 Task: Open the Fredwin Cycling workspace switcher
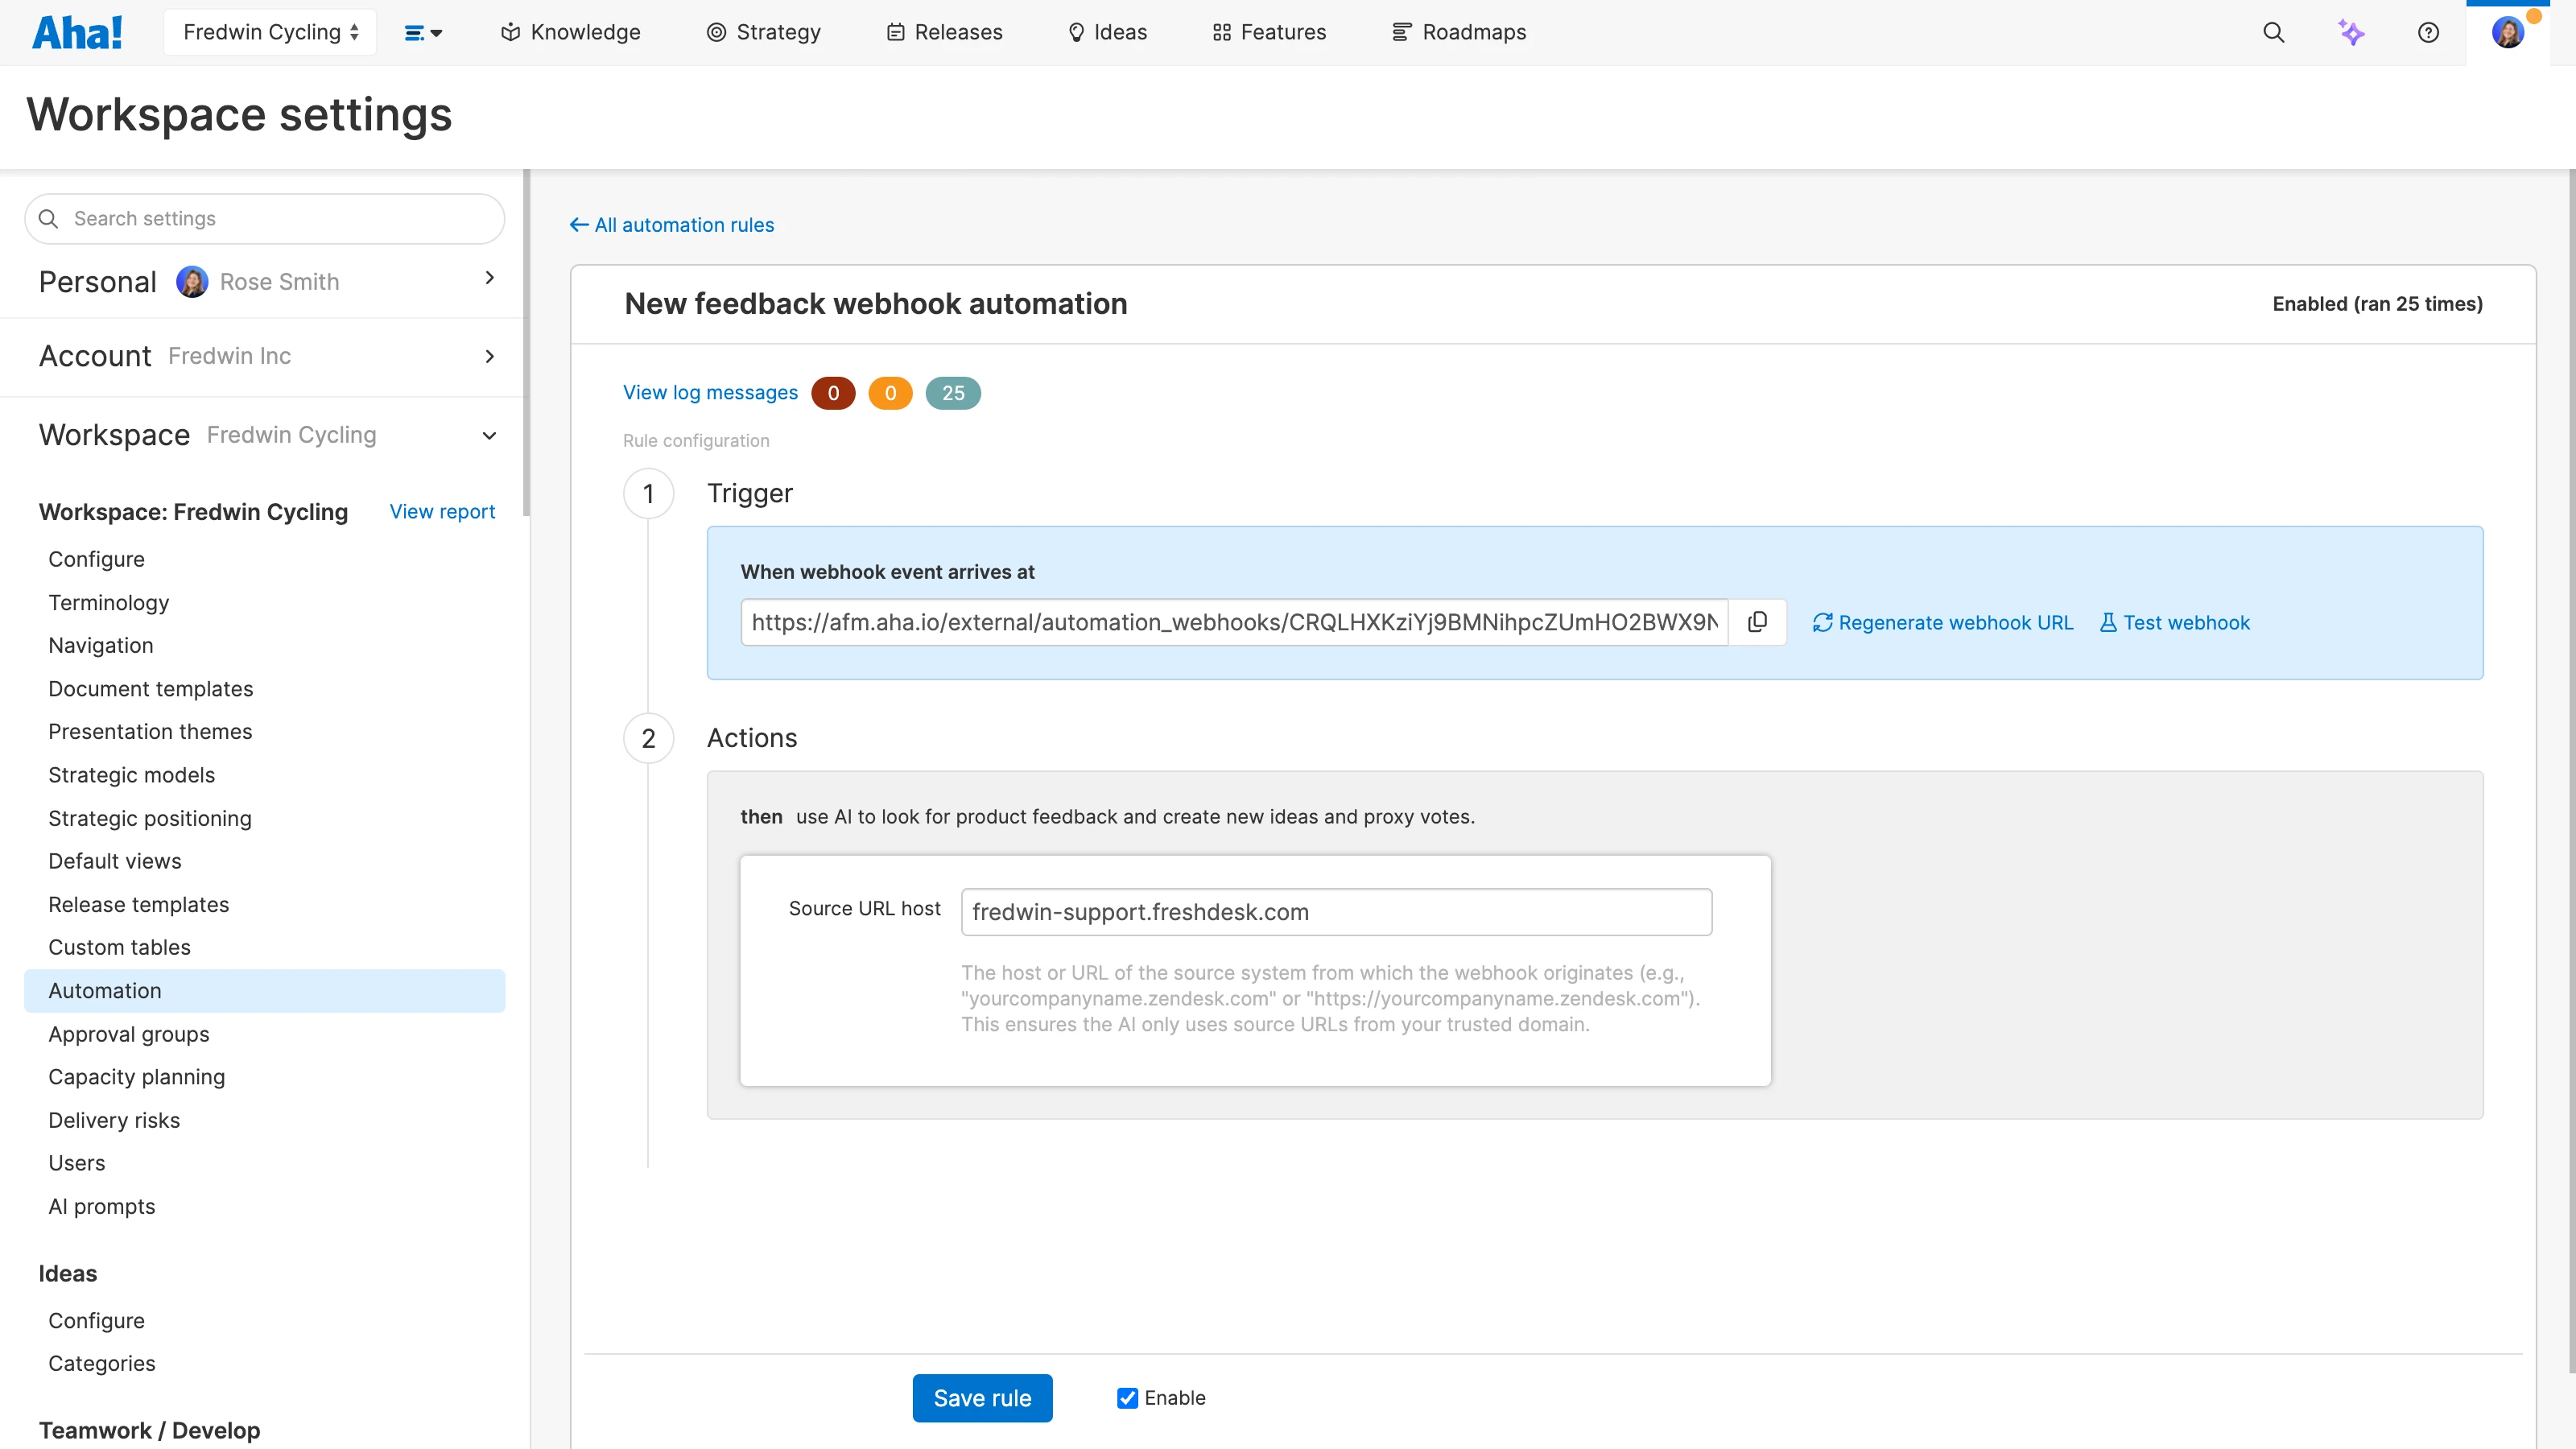click(269, 31)
